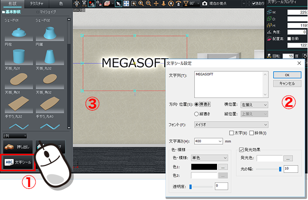Select 縦書き vertical writing option
Viewport: 308px width, 200px height.
(196, 114)
